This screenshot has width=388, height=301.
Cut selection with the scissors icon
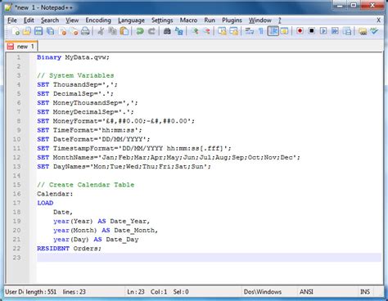pyautogui.click(x=101, y=31)
